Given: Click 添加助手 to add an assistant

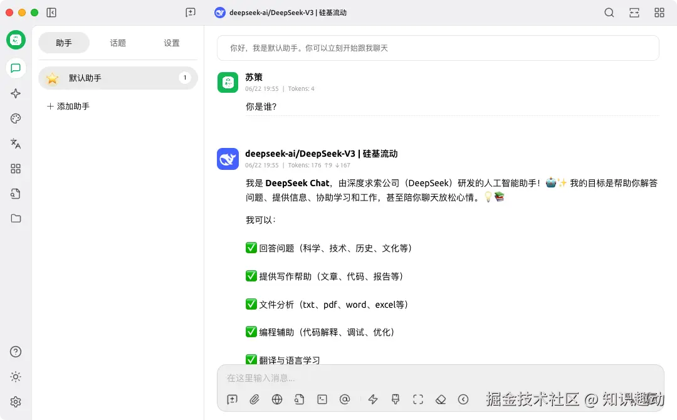Looking at the screenshot, I should 68,106.
